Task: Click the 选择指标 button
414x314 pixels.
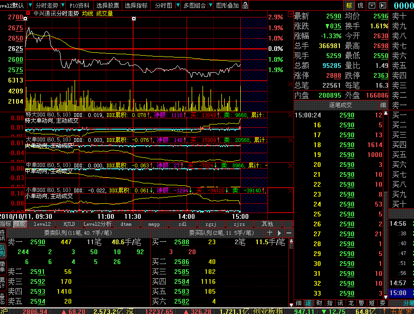Action: click(x=136, y=5)
